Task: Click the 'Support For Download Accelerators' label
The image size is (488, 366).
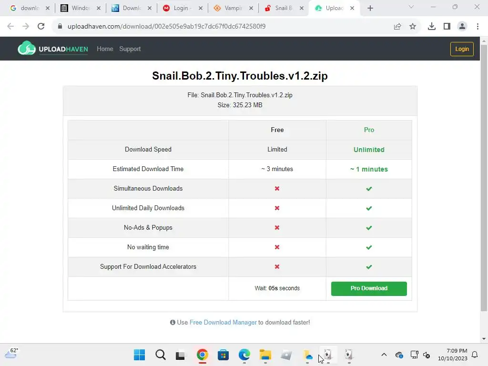Action: click(x=148, y=267)
